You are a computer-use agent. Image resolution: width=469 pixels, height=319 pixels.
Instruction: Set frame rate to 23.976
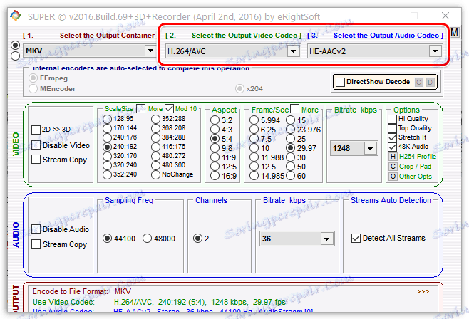(290, 130)
